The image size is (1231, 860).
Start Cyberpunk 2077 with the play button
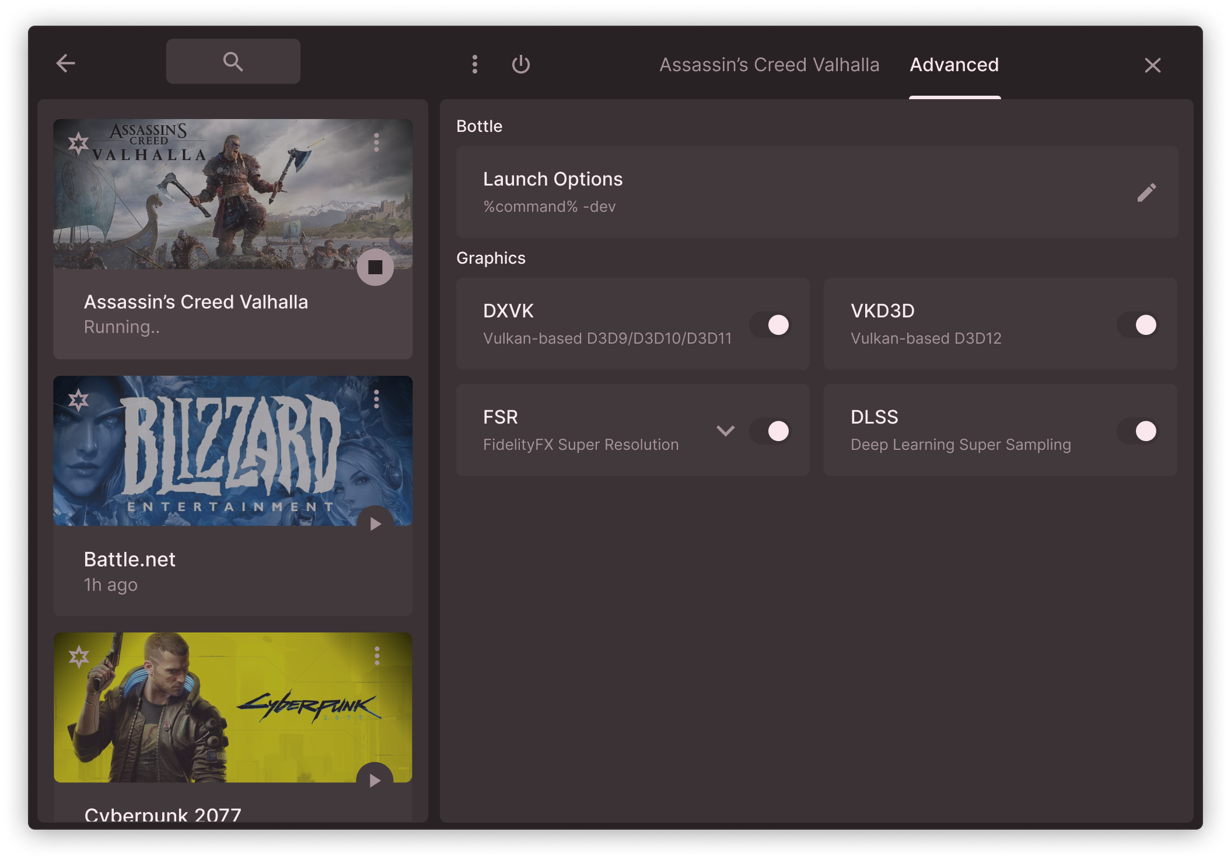coord(375,780)
